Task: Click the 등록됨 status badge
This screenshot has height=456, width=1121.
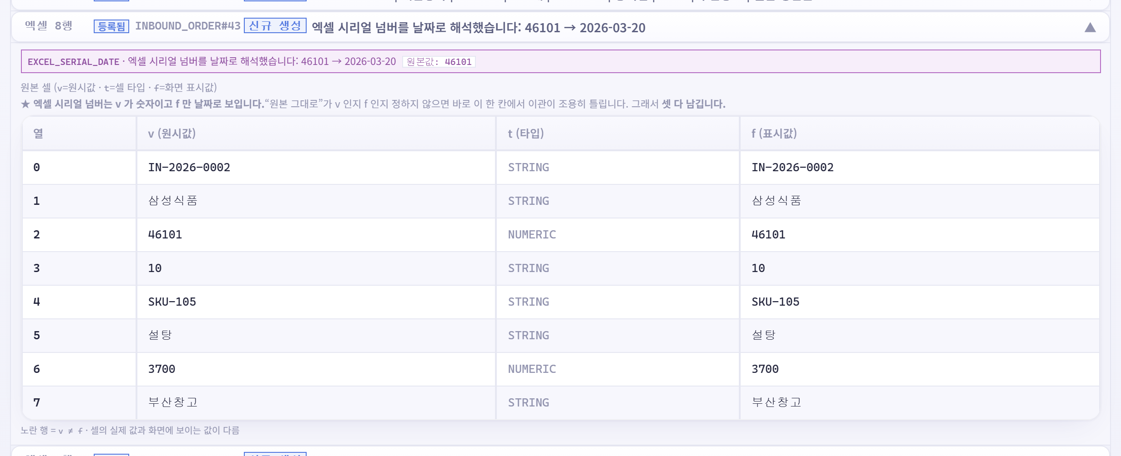Action: [x=111, y=26]
